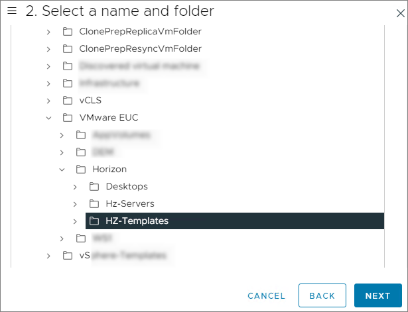The width and height of the screenshot is (408, 312).
Task: Click the Horizon folder icon
Action: click(x=80, y=169)
